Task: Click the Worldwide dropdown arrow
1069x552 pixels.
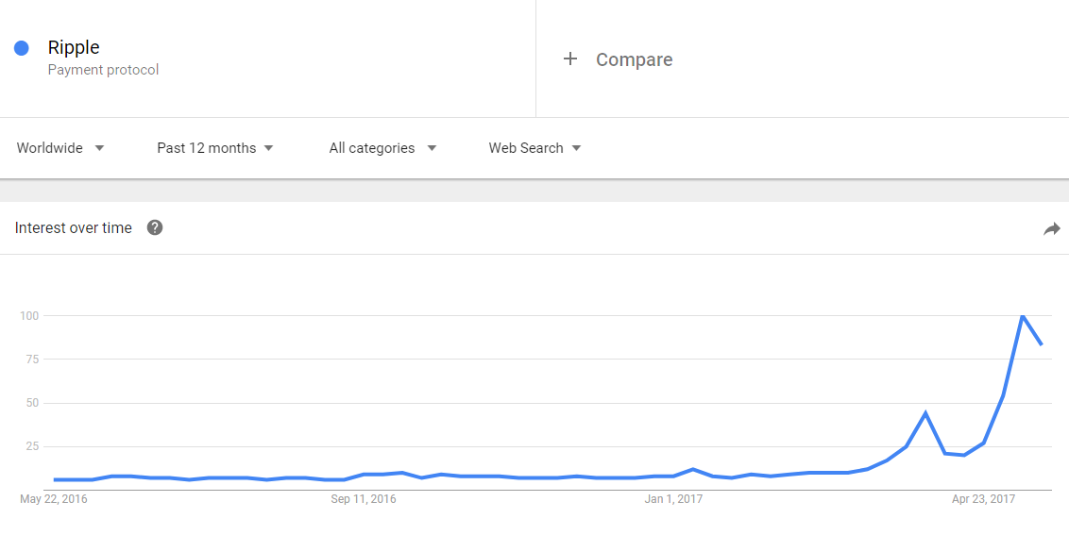Action: pyautogui.click(x=99, y=148)
